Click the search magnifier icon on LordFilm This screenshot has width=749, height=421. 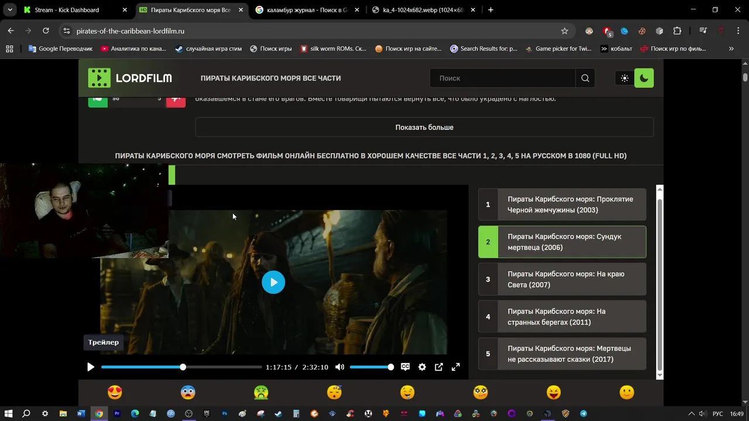coord(585,78)
